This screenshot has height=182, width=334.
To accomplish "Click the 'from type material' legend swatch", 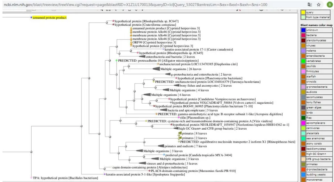I will (303, 17).
